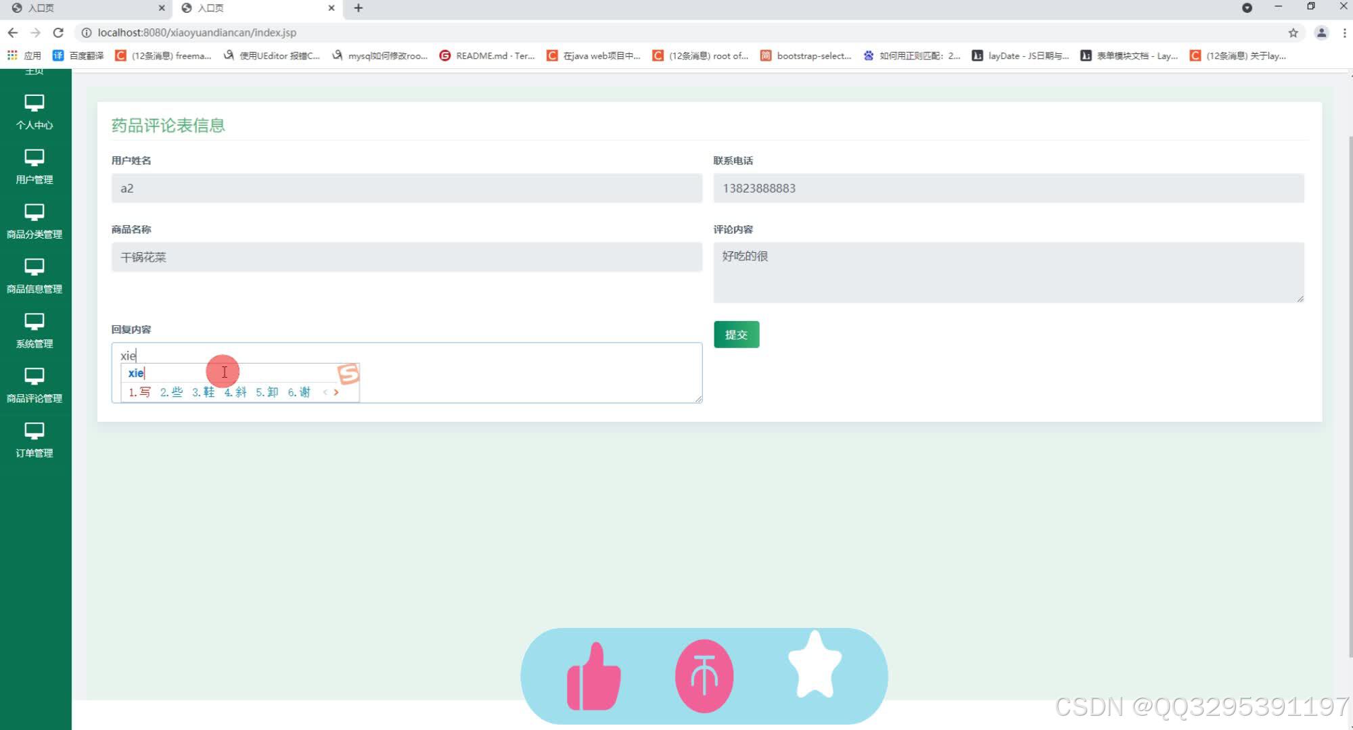This screenshot has width=1353, height=730.
Task: Choose IME candidate 5 卸
Action: point(267,392)
